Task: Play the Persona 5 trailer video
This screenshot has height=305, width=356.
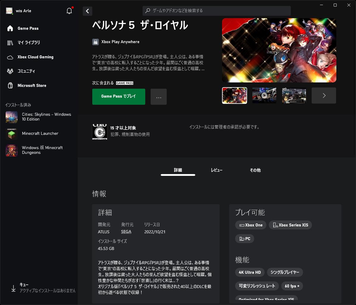Action: 264,96
